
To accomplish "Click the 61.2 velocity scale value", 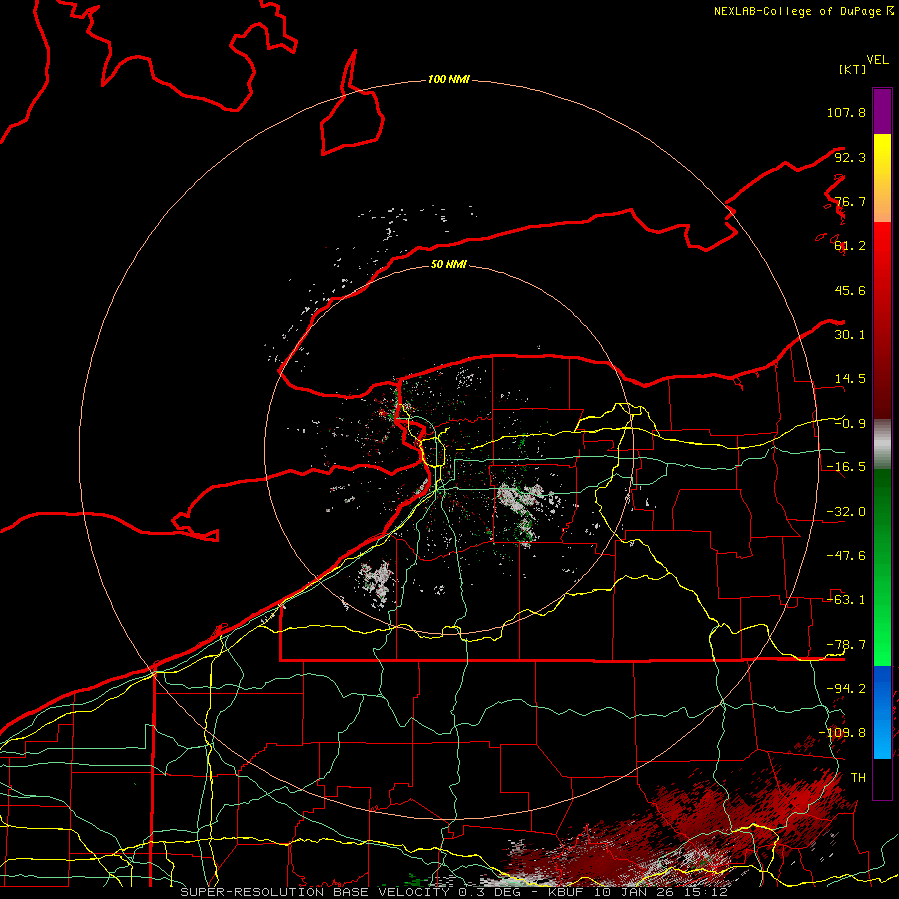I will [850, 246].
